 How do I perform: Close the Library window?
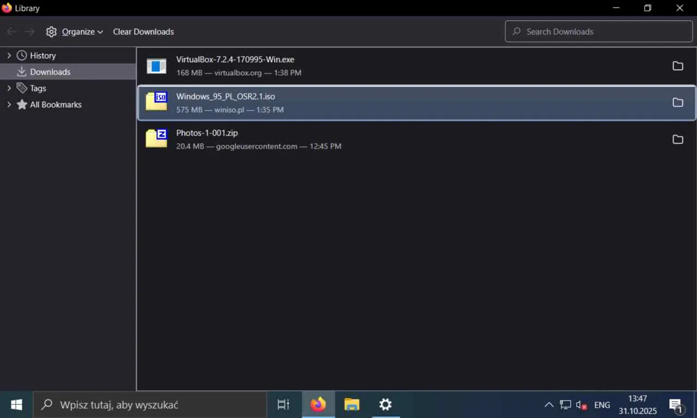coord(680,8)
